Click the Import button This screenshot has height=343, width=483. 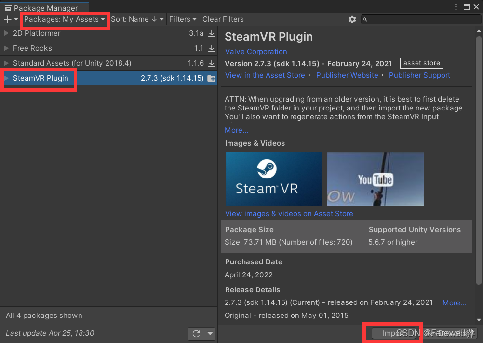pos(394,333)
